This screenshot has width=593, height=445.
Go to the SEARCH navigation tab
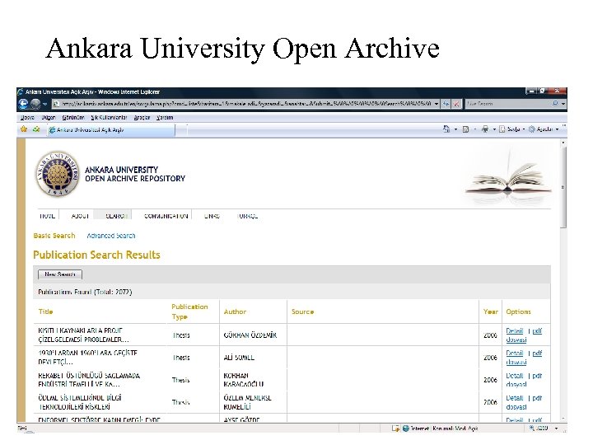(115, 216)
